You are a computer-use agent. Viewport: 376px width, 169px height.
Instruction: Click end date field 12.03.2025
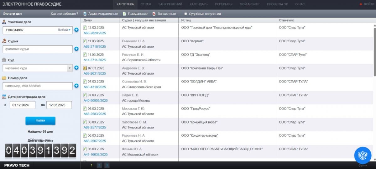(59, 105)
